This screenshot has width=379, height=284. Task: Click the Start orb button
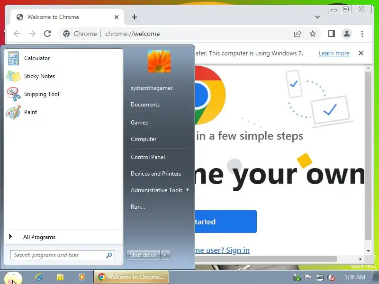(x=13, y=278)
